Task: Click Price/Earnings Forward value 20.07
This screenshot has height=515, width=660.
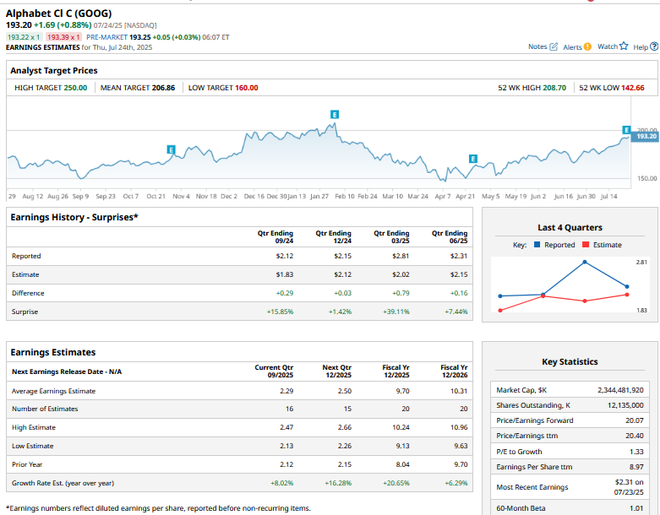Action: point(635,420)
